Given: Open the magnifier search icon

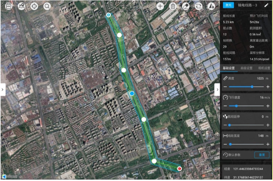Looking at the screenshot, I should pos(47,6).
